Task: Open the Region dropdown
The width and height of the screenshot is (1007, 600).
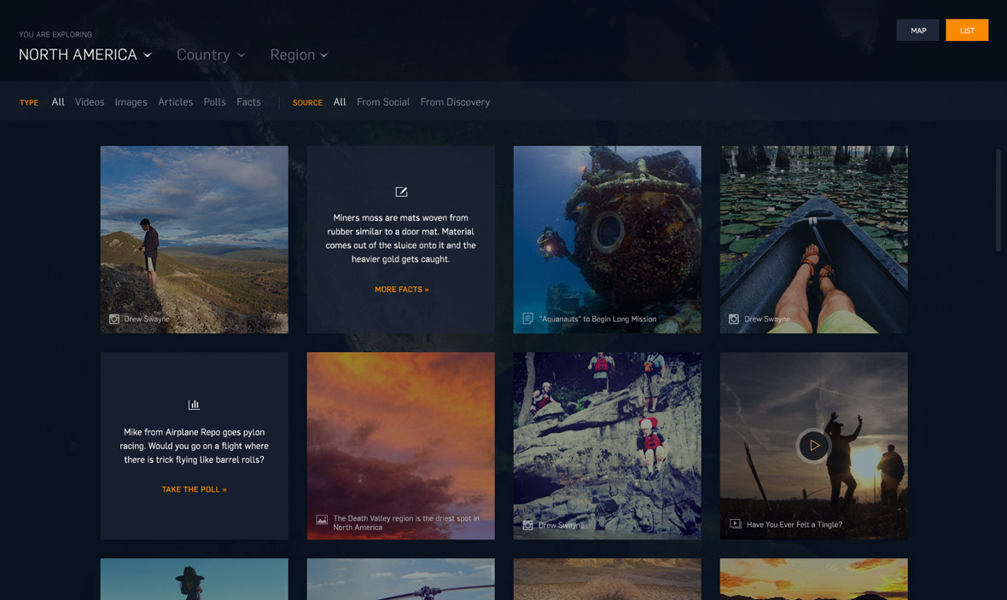Action: pyautogui.click(x=299, y=55)
